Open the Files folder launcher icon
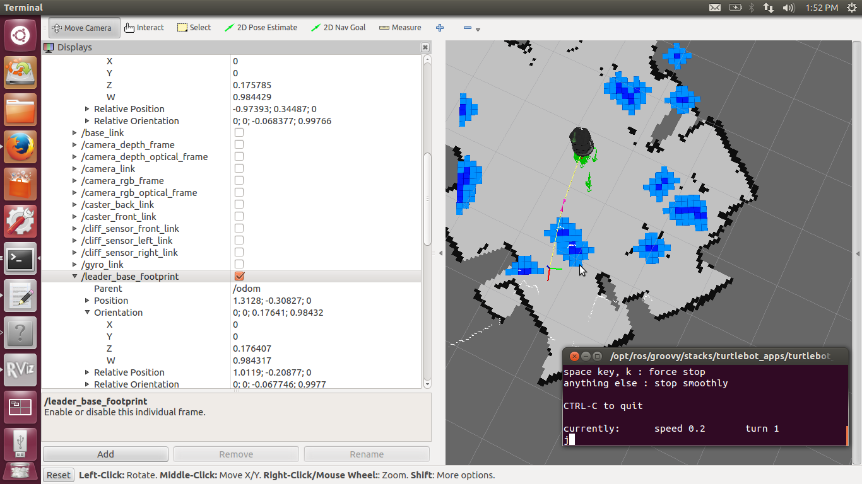Screen dimensions: 862x484 20,110
